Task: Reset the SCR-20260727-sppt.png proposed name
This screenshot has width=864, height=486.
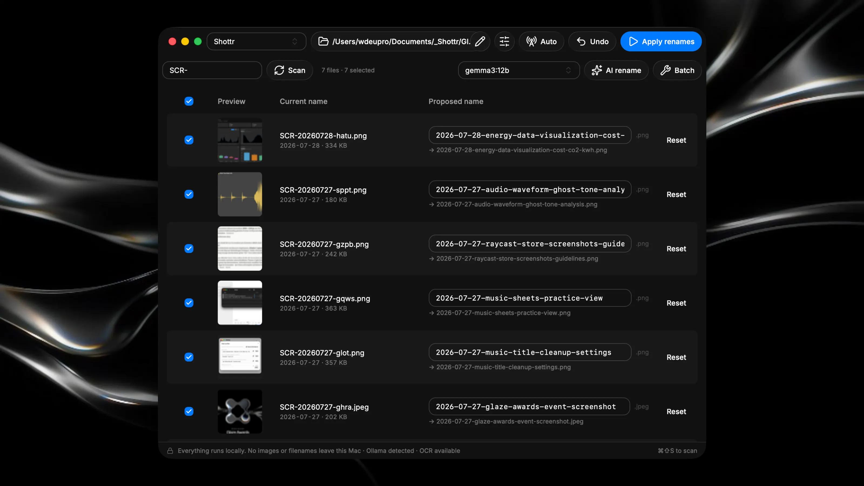Action: 676,194
